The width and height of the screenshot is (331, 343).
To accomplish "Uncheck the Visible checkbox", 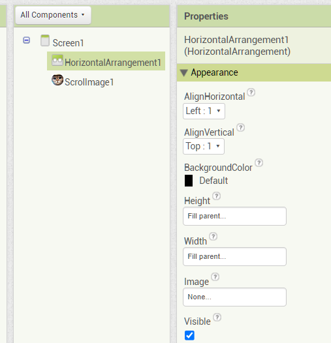I will (x=189, y=335).
